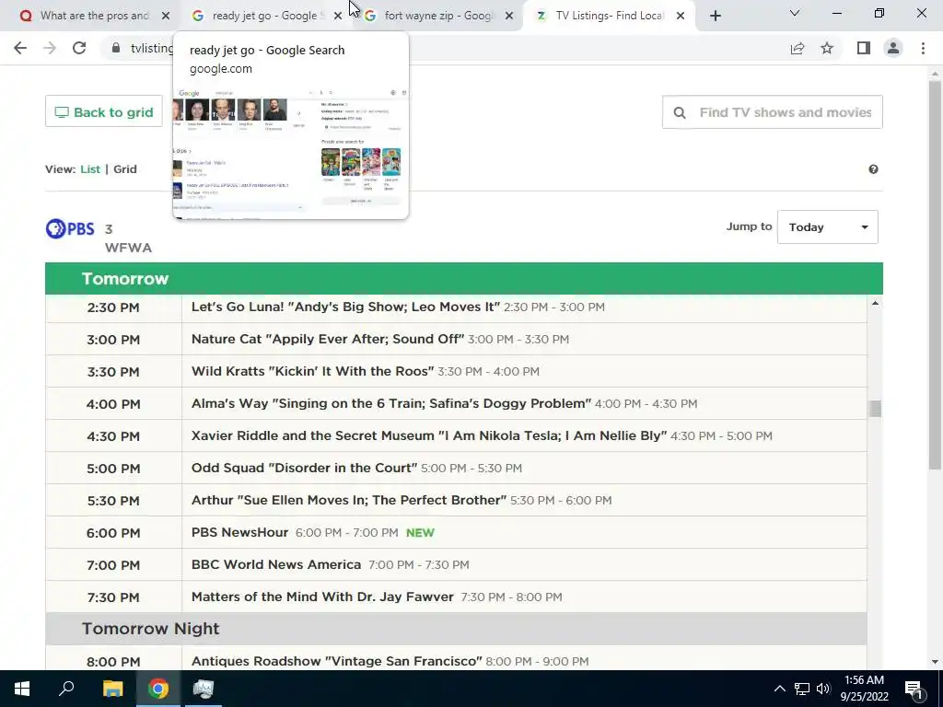Switch to Grid view
Image resolution: width=943 pixels, height=707 pixels.
[125, 169]
